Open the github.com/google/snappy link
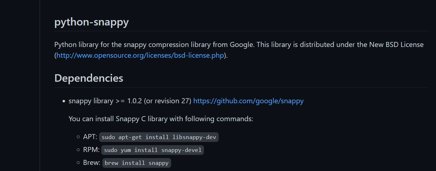 point(249,101)
